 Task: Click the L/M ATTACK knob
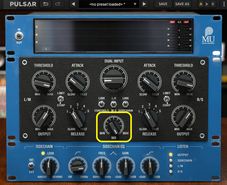coord(78,82)
